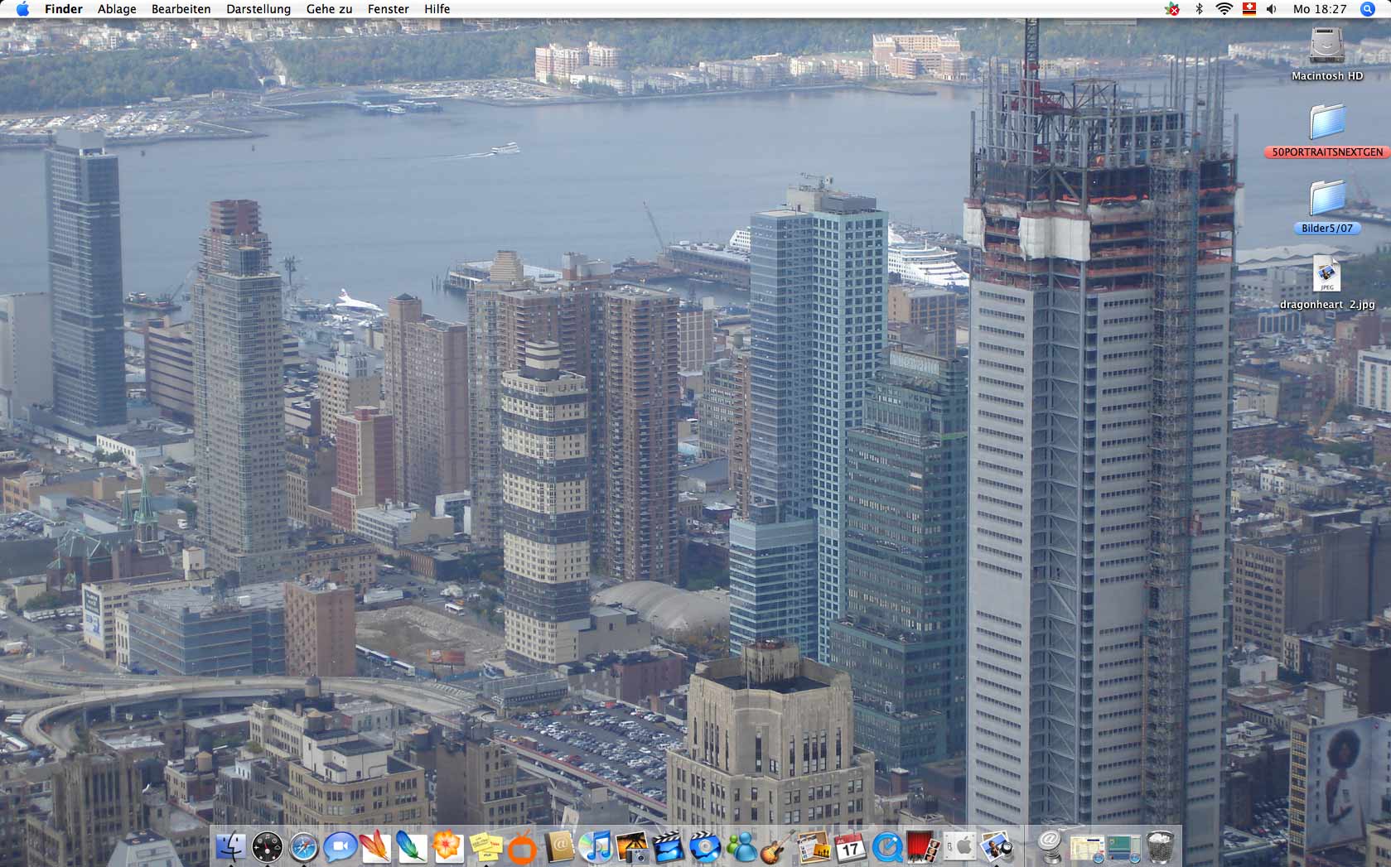Open the volume control in menu bar
Screen dimensions: 1391x867
point(1272,9)
